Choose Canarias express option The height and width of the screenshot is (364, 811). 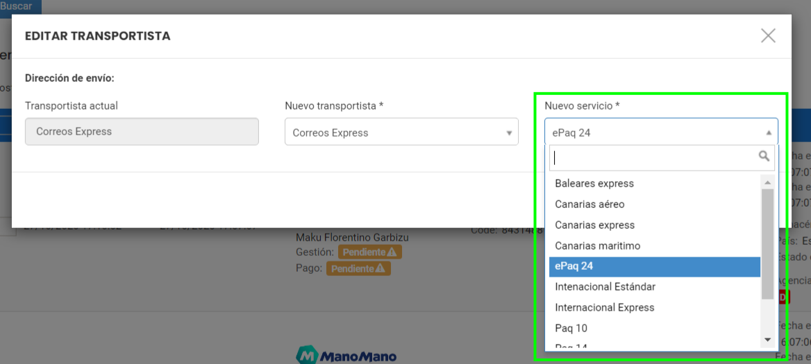[x=655, y=225]
